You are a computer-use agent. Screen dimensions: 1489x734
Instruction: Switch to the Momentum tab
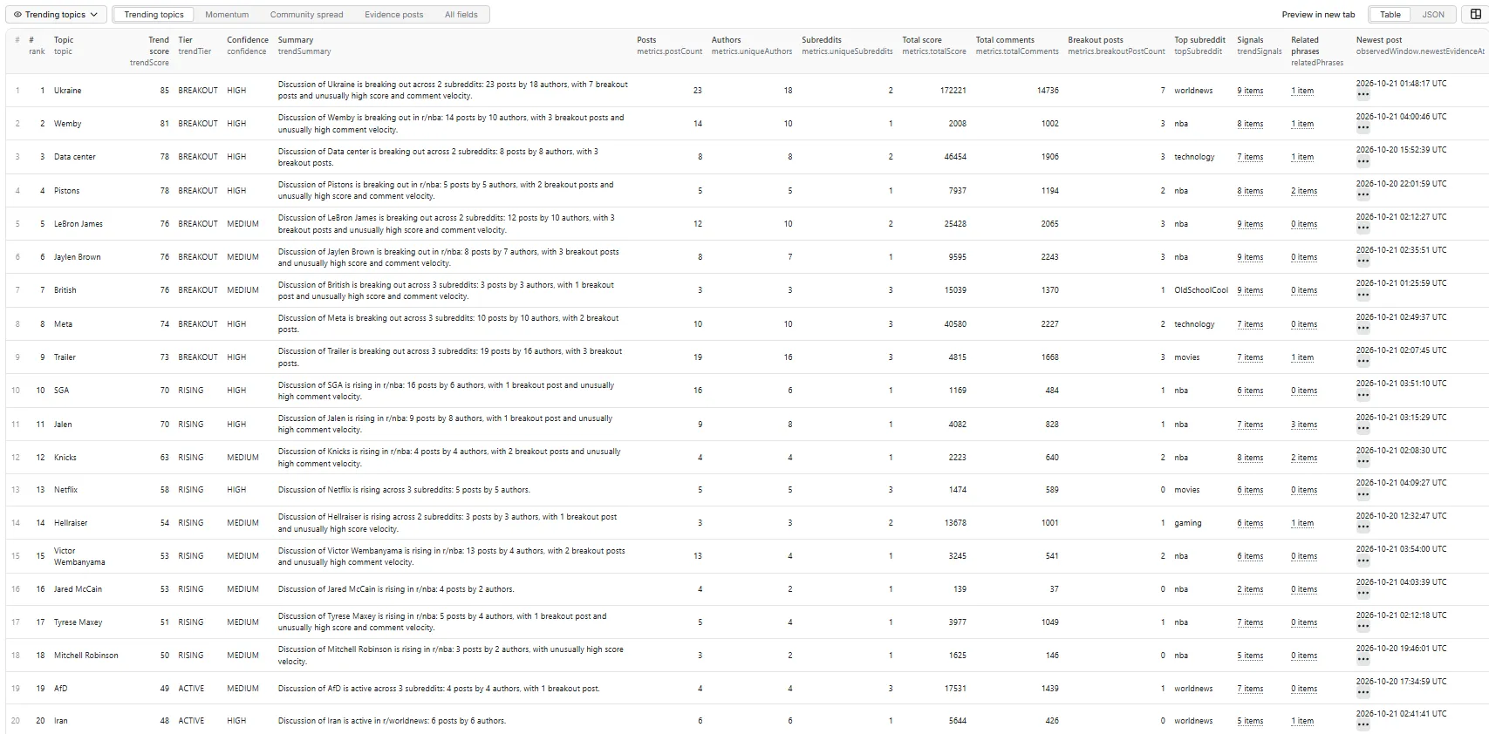(x=227, y=15)
